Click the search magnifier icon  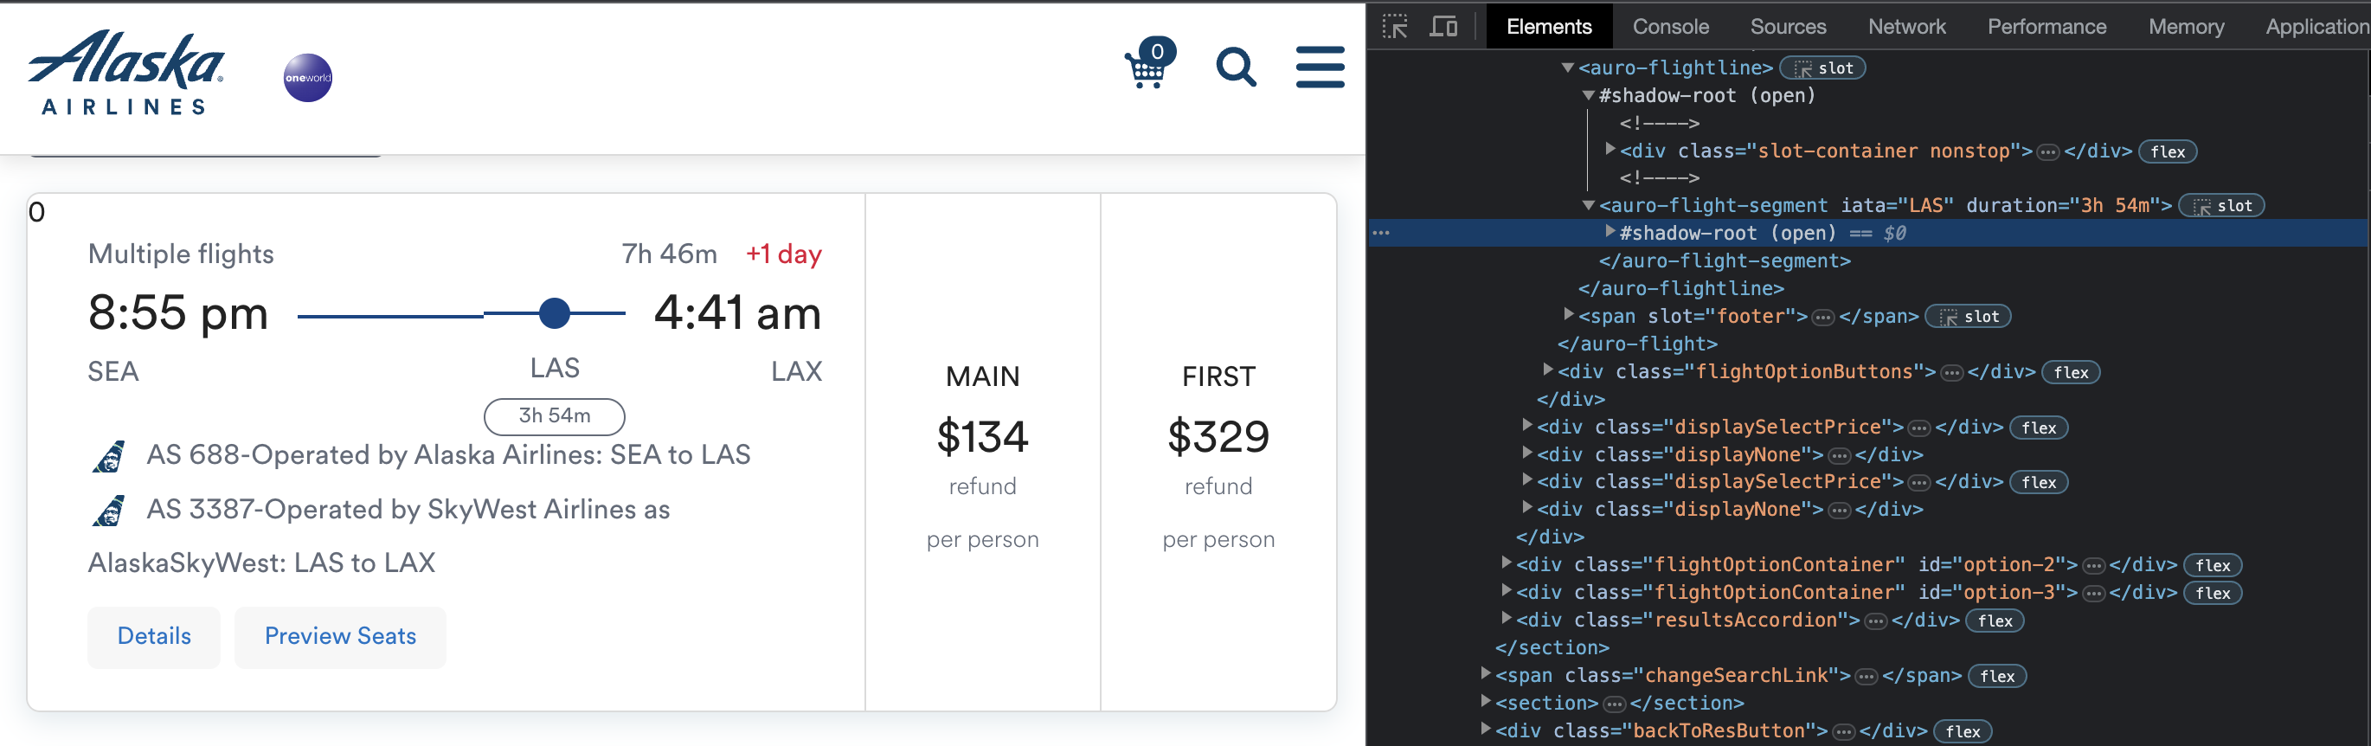pyautogui.click(x=1235, y=67)
